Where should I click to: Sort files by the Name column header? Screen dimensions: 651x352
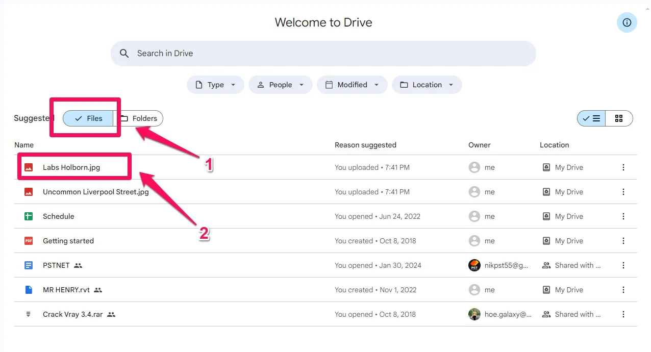pyautogui.click(x=24, y=145)
